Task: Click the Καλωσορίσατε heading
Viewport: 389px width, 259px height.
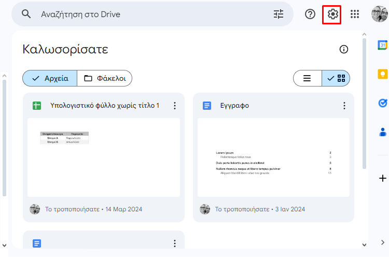Action: click(x=65, y=49)
